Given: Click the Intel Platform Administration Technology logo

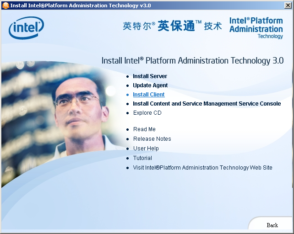Looking at the screenshot, I should (256, 28).
